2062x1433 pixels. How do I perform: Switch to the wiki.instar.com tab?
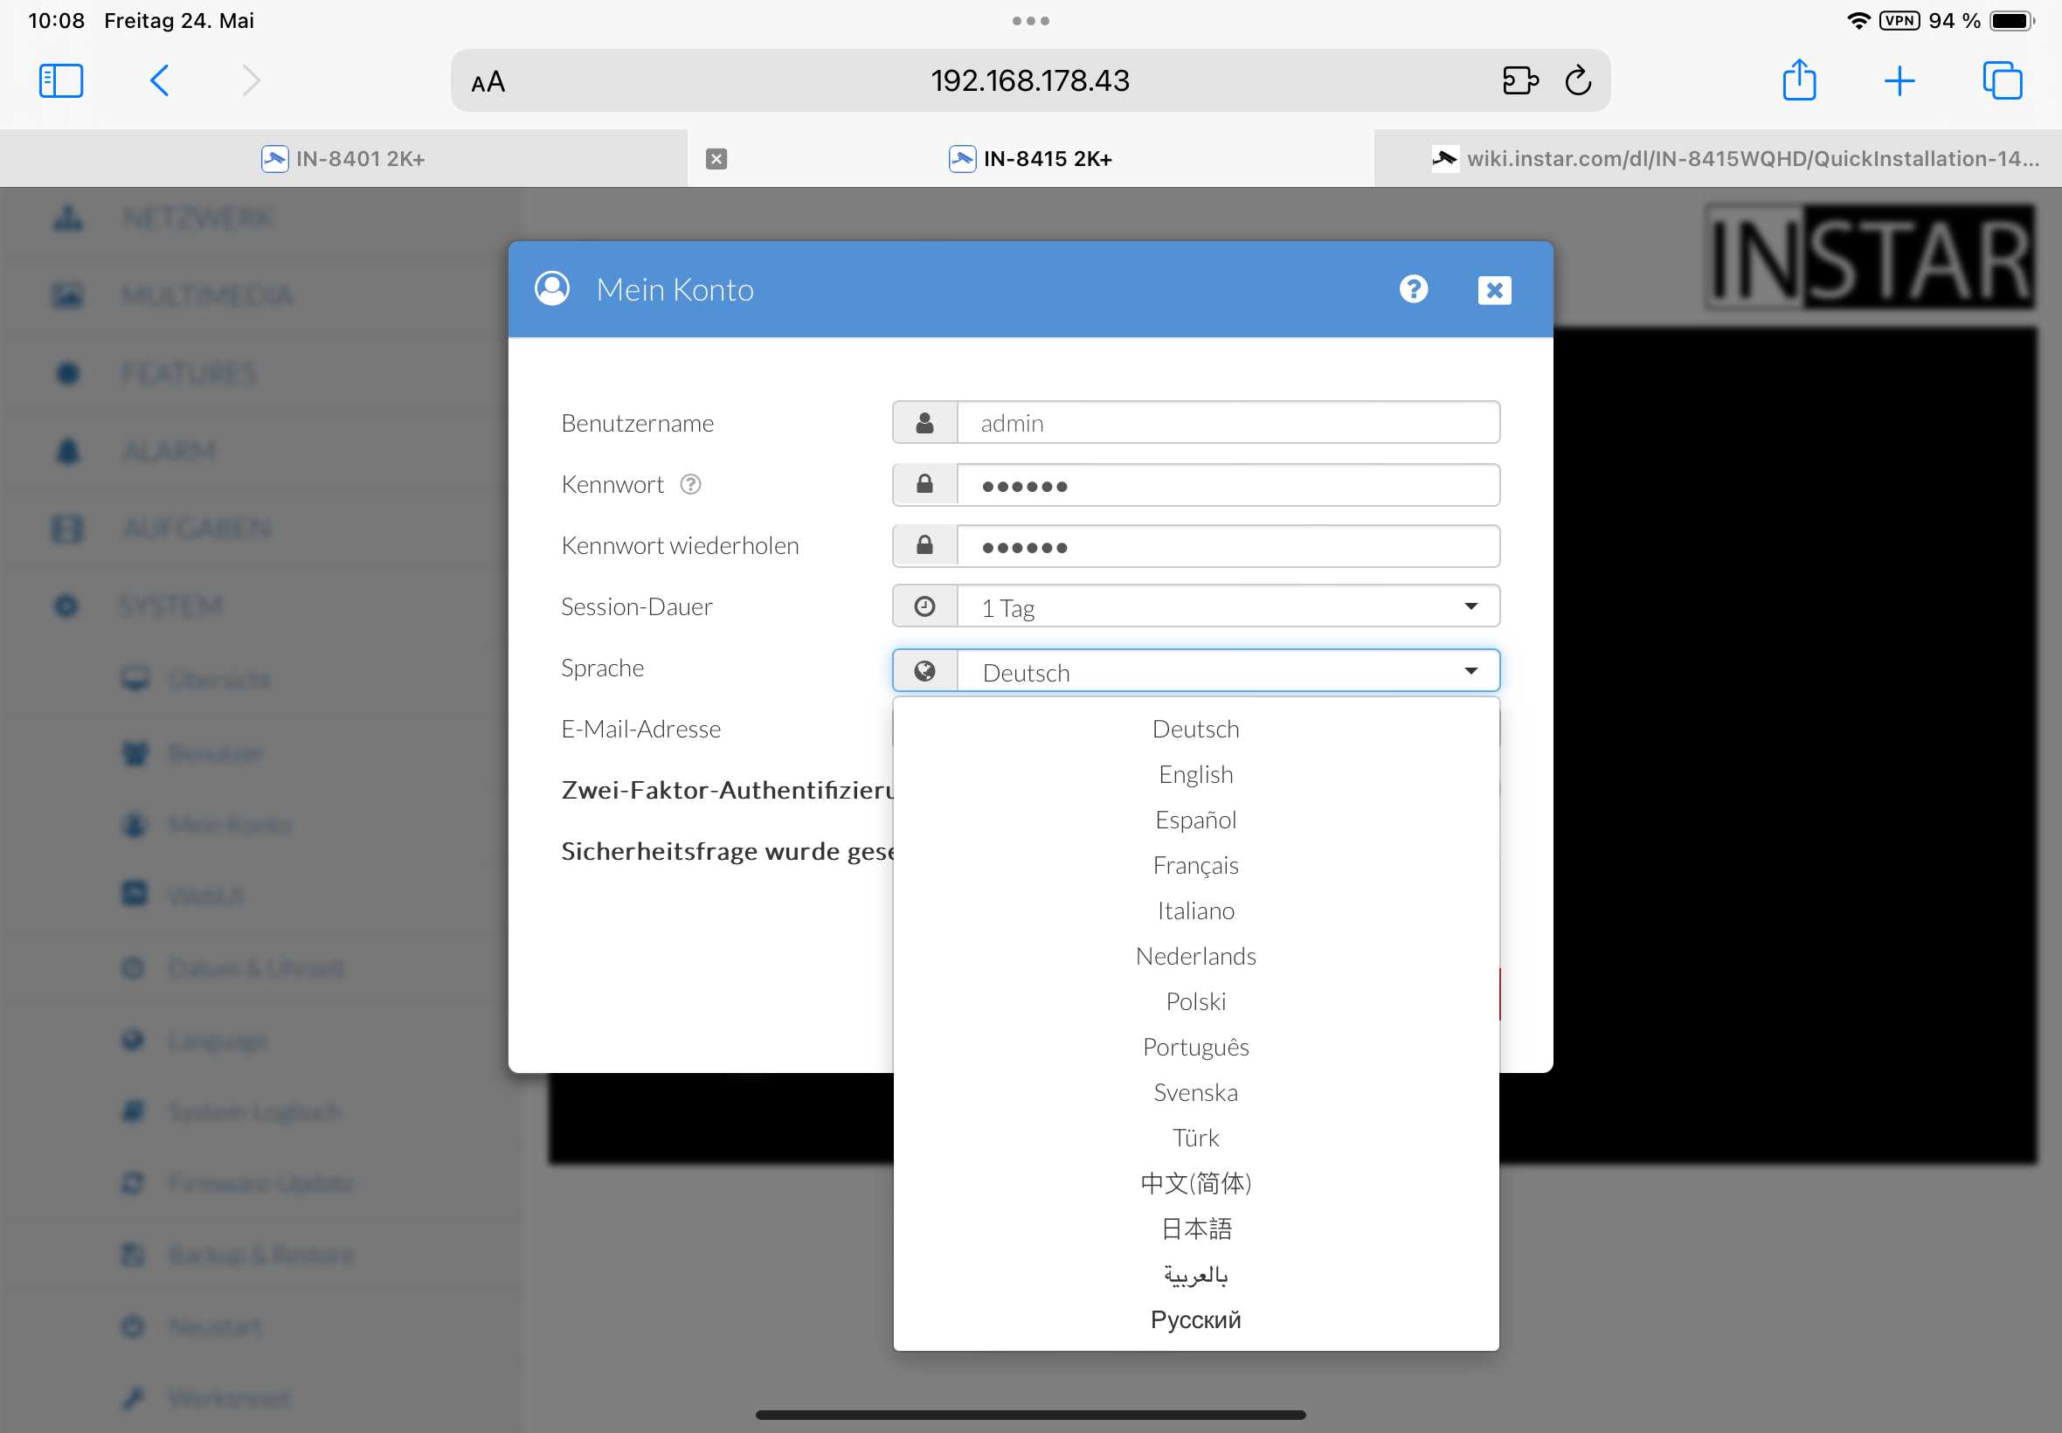[x=1733, y=159]
